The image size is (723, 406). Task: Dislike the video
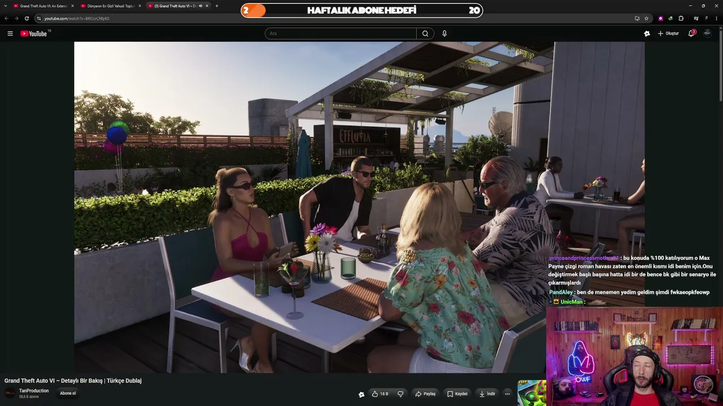coord(400,394)
